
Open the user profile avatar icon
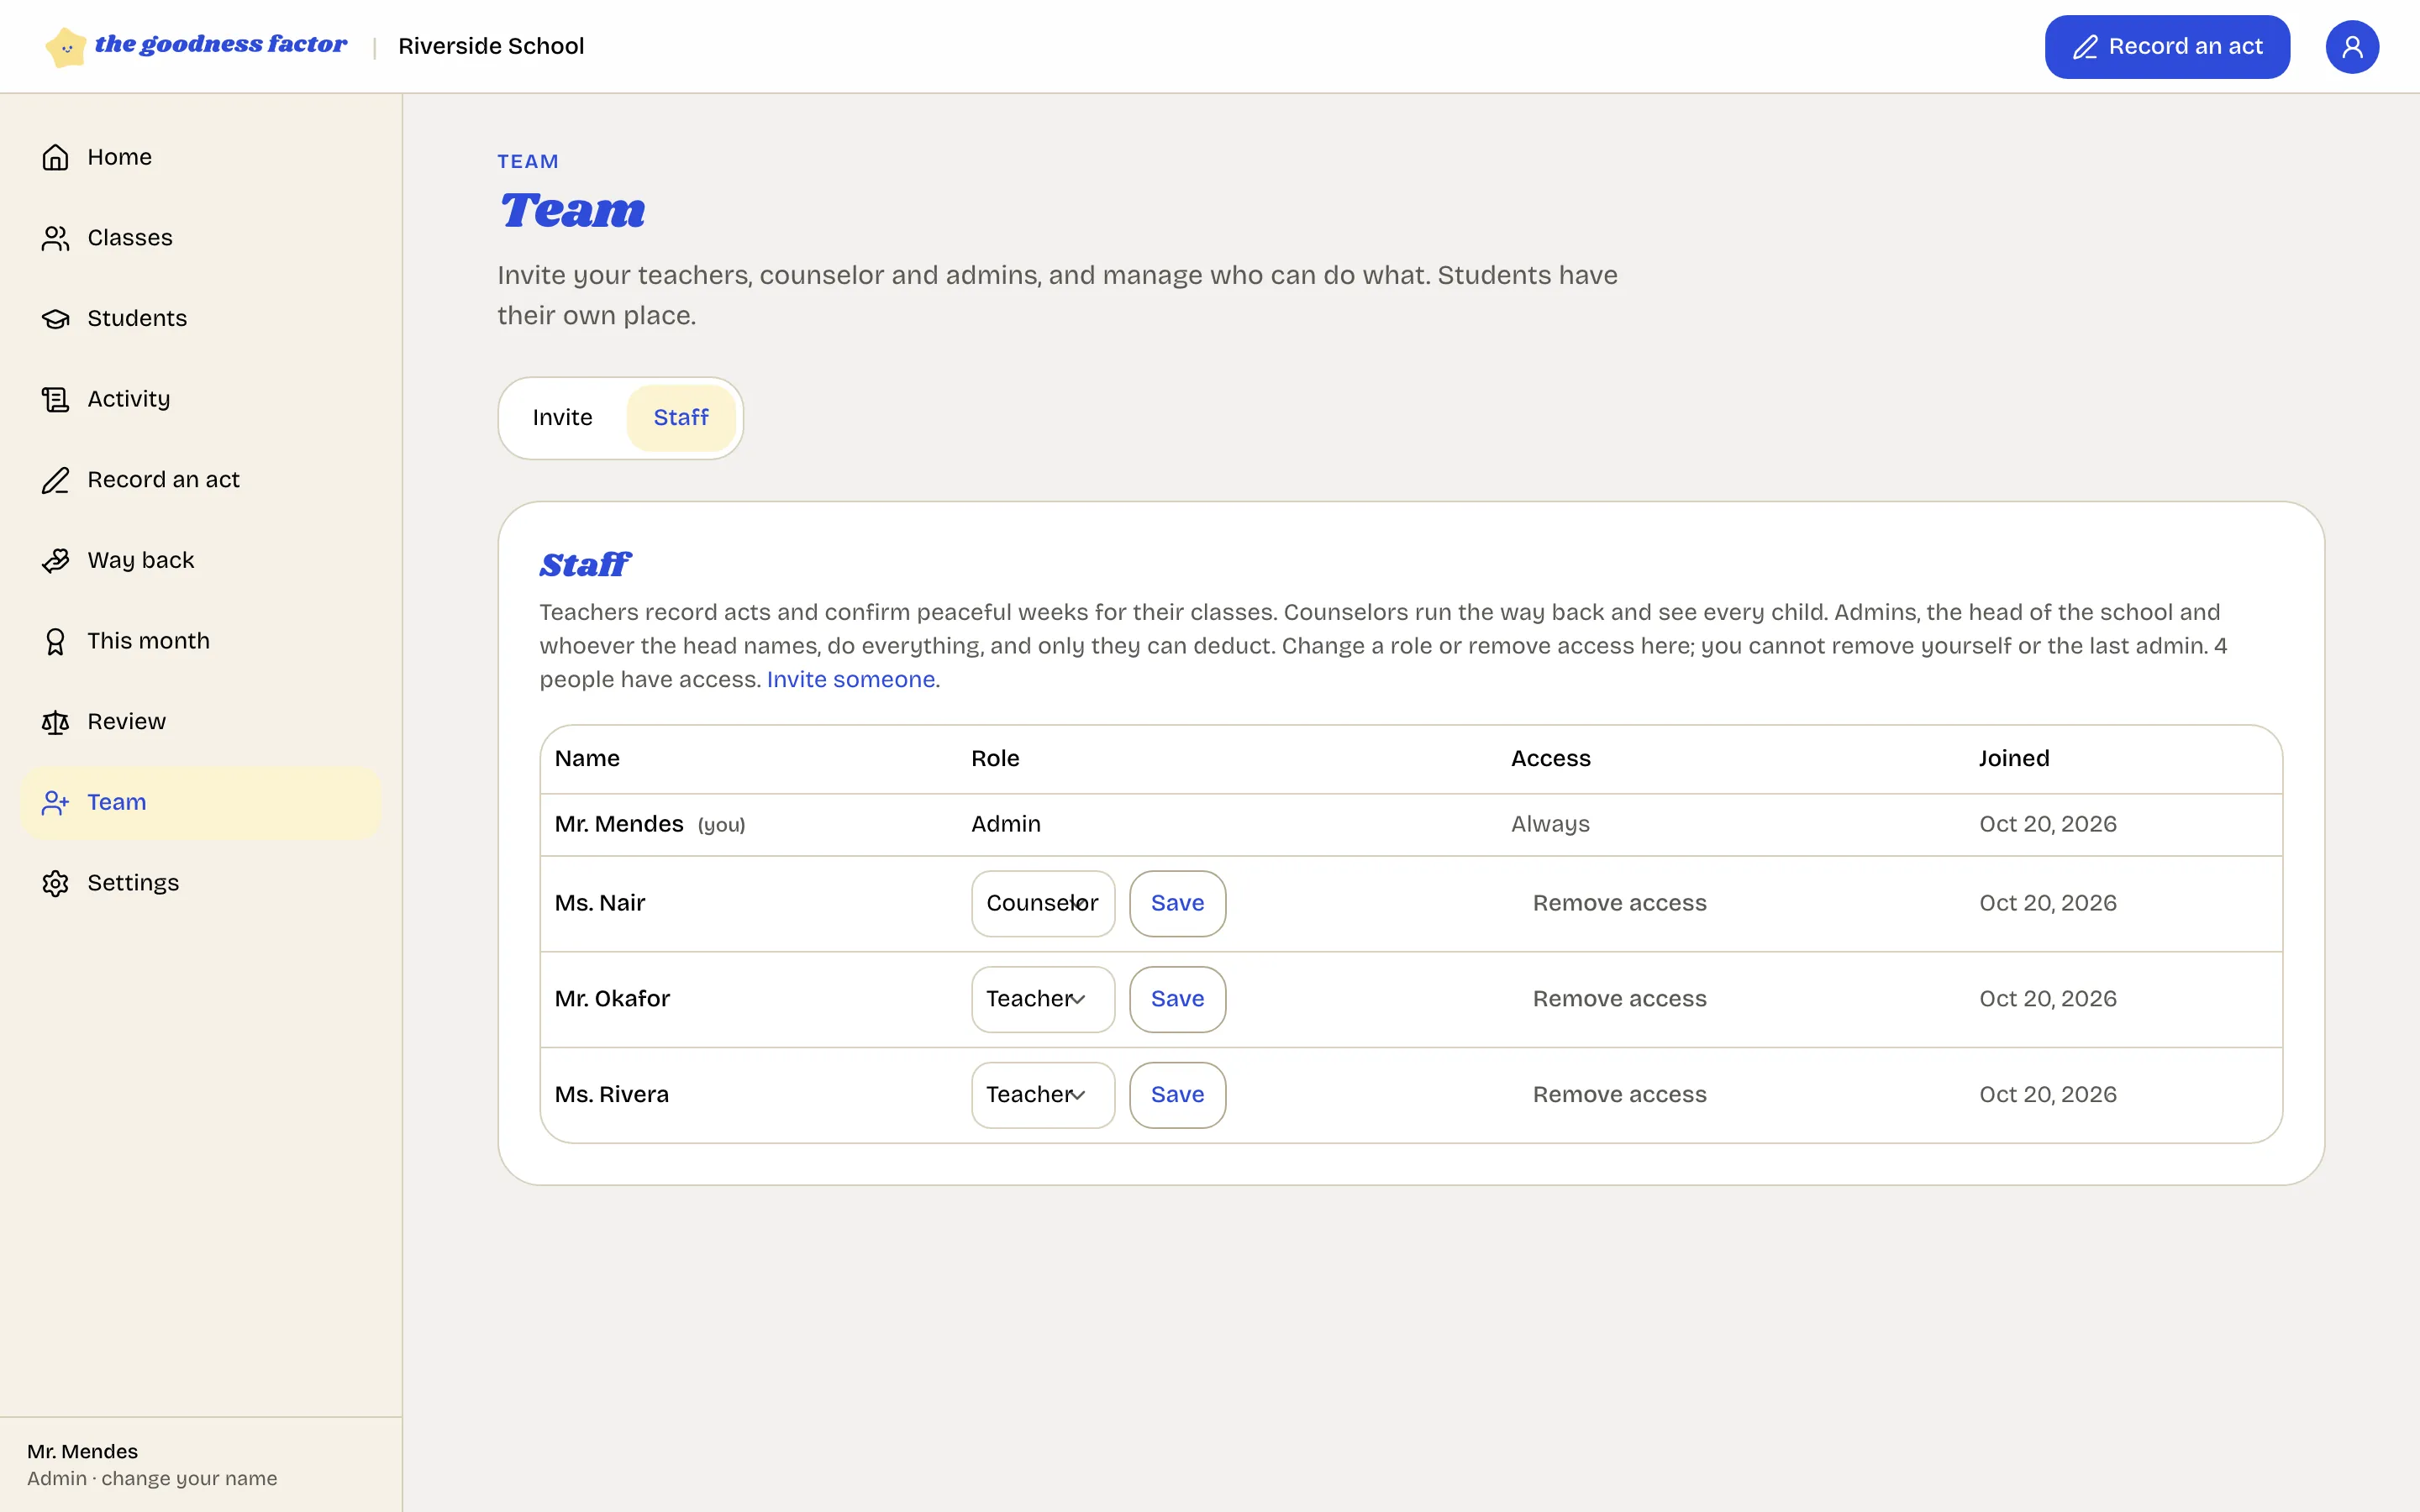(x=2351, y=47)
